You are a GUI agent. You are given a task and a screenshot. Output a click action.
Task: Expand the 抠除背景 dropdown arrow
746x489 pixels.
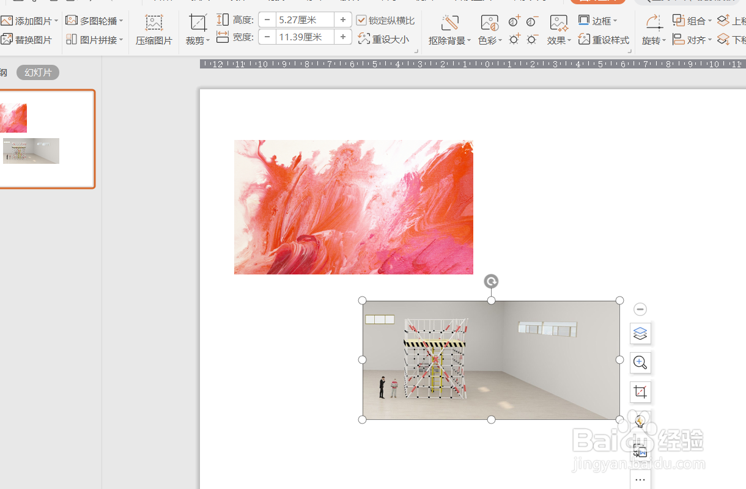point(469,41)
